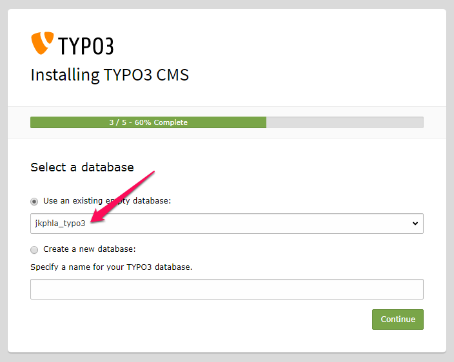Click the orange TYPO3 shield logo
The height and width of the screenshot is (362, 454).
(x=41, y=43)
